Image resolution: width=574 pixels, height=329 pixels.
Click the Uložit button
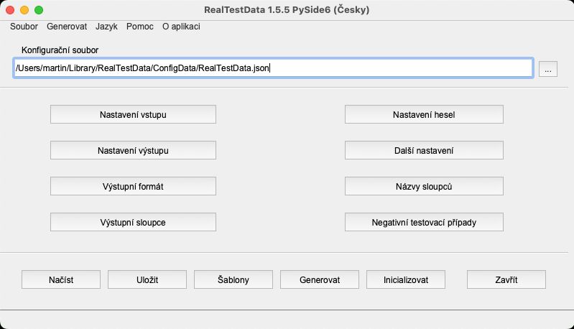click(147, 279)
